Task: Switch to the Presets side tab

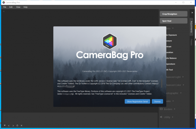Action: [x=191, y=42]
